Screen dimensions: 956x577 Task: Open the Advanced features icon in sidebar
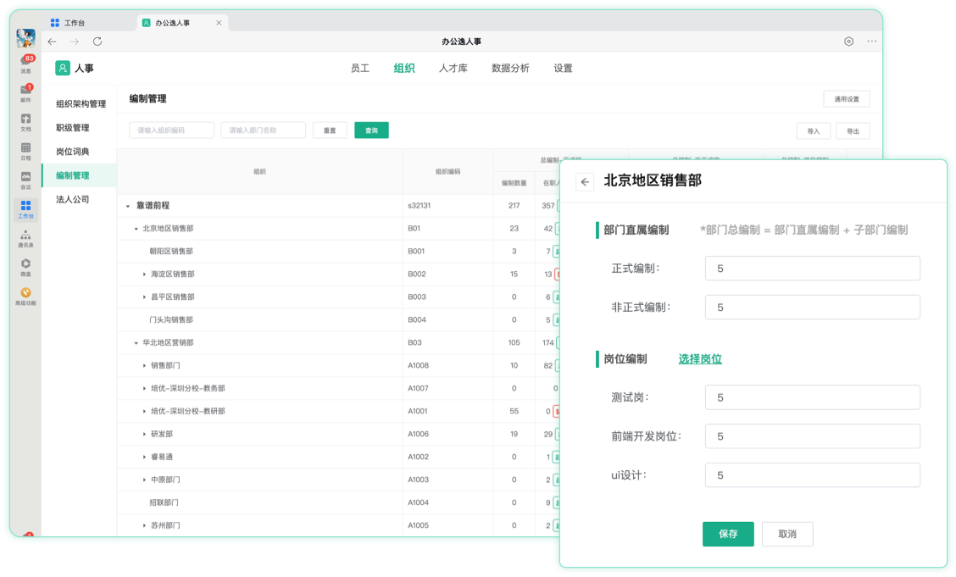(25, 296)
